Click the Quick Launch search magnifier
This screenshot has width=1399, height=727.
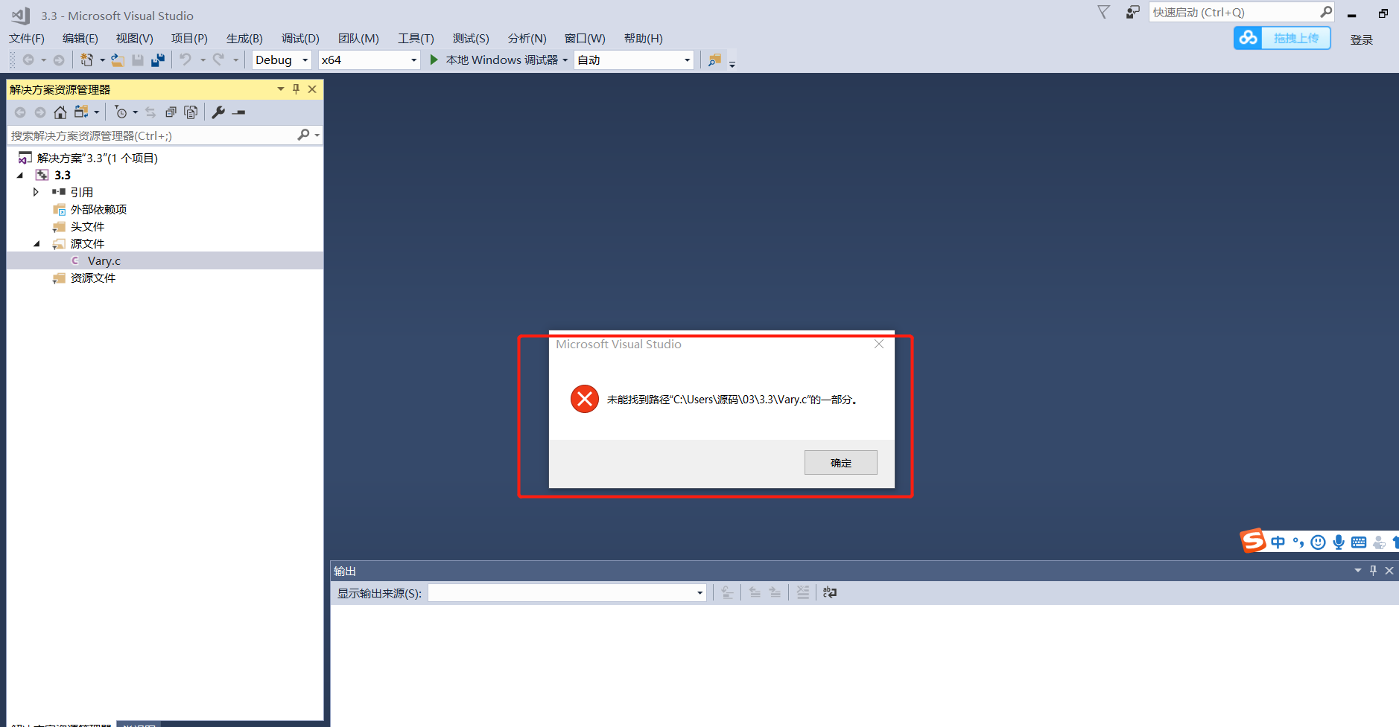coord(1326,12)
